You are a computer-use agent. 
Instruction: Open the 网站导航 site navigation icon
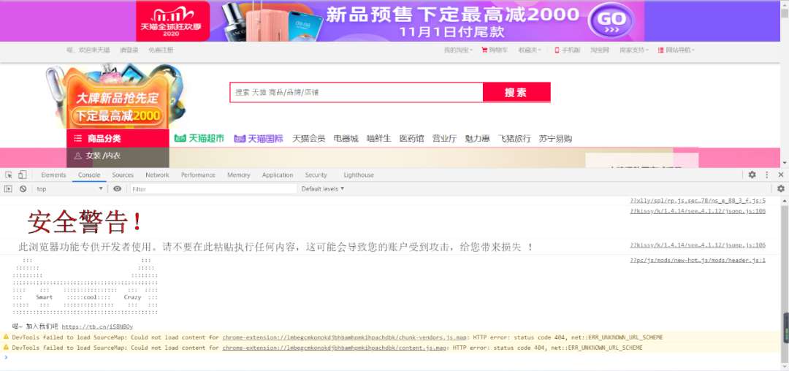click(660, 50)
